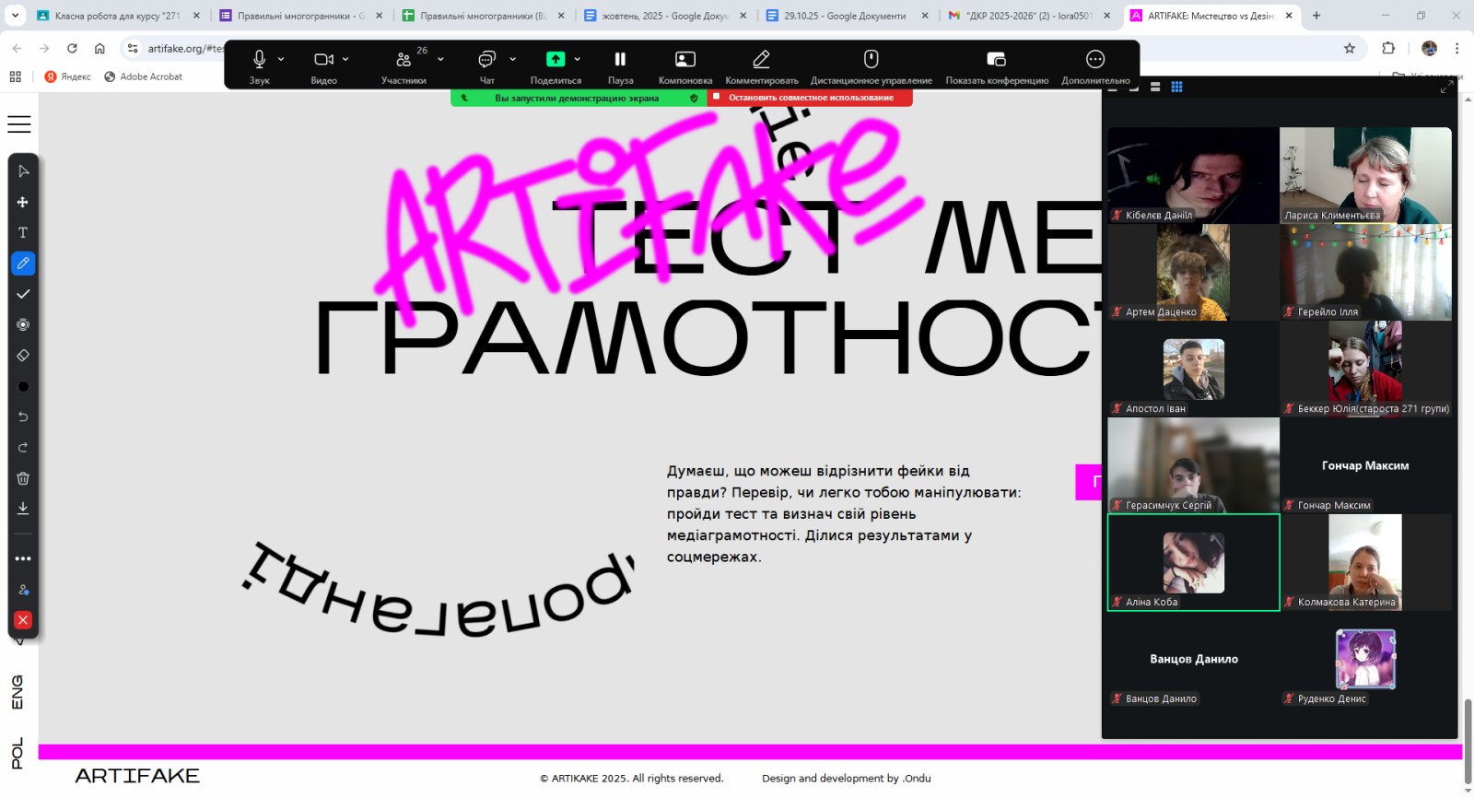Close annotation toolbar with red X
Image resolution: width=1474 pixels, height=798 pixels.
23,620
